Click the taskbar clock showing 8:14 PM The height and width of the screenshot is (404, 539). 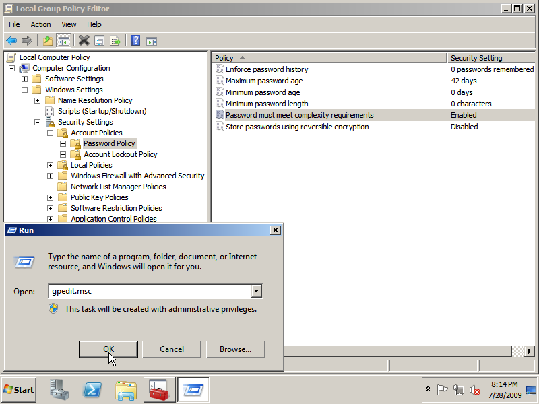coord(504,390)
